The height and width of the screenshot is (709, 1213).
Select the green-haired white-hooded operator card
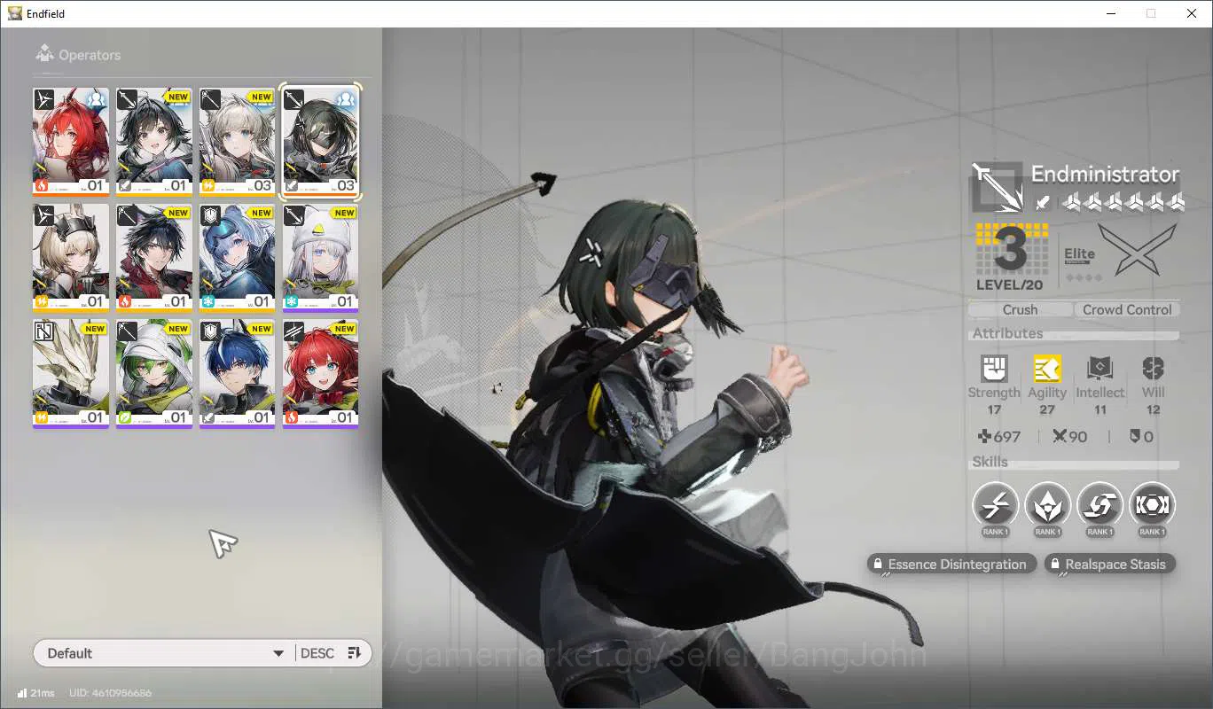click(x=154, y=374)
